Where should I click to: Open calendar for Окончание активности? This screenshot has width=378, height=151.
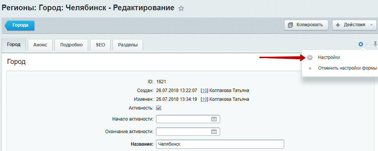pyautogui.click(x=214, y=132)
